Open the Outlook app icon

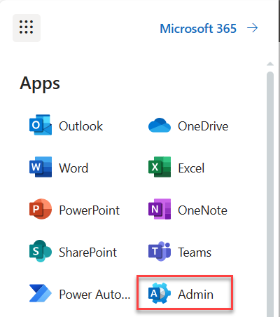pos(41,125)
